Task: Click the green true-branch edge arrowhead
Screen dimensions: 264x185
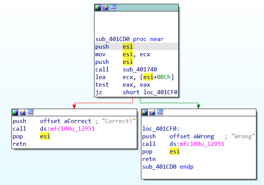Action: [198, 106]
